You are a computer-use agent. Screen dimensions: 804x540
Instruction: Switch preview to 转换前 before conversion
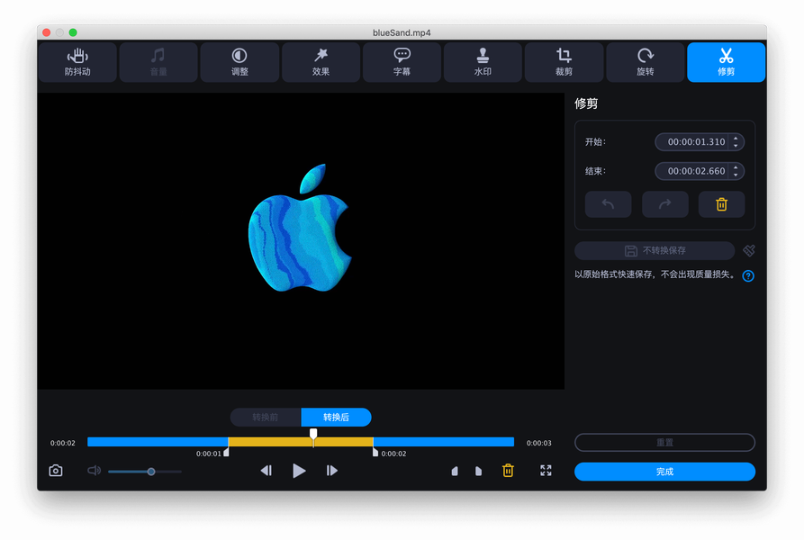pos(266,417)
